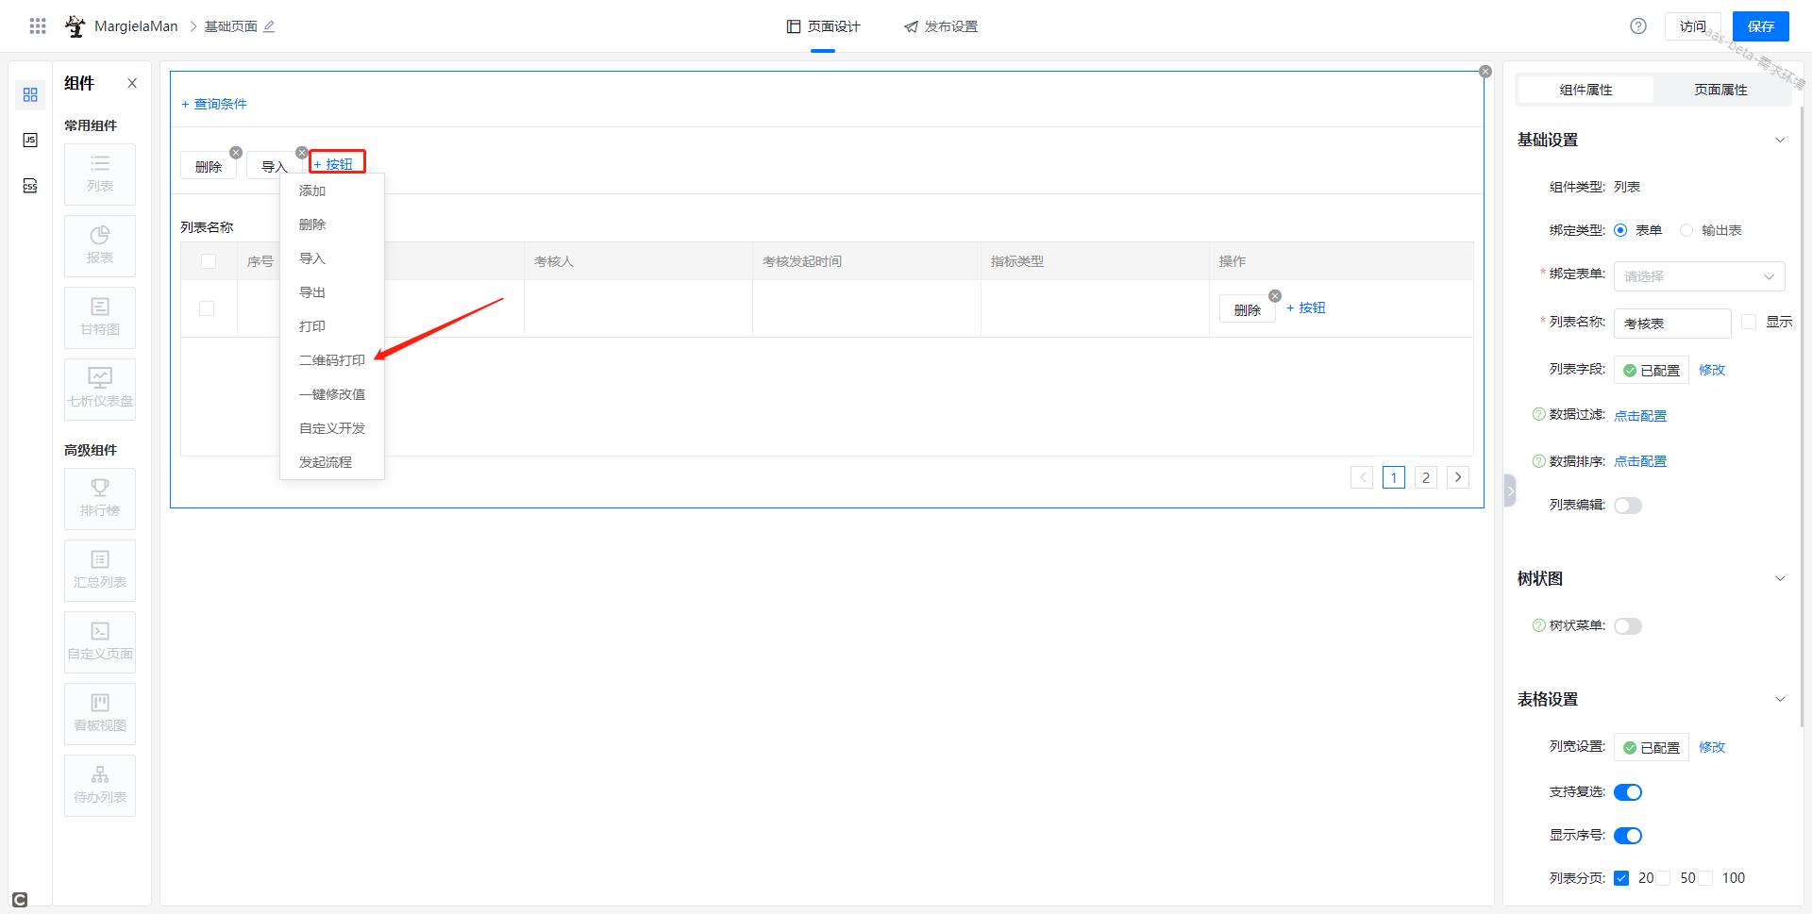Choose 二维码打印 from button menu

point(332,360)
